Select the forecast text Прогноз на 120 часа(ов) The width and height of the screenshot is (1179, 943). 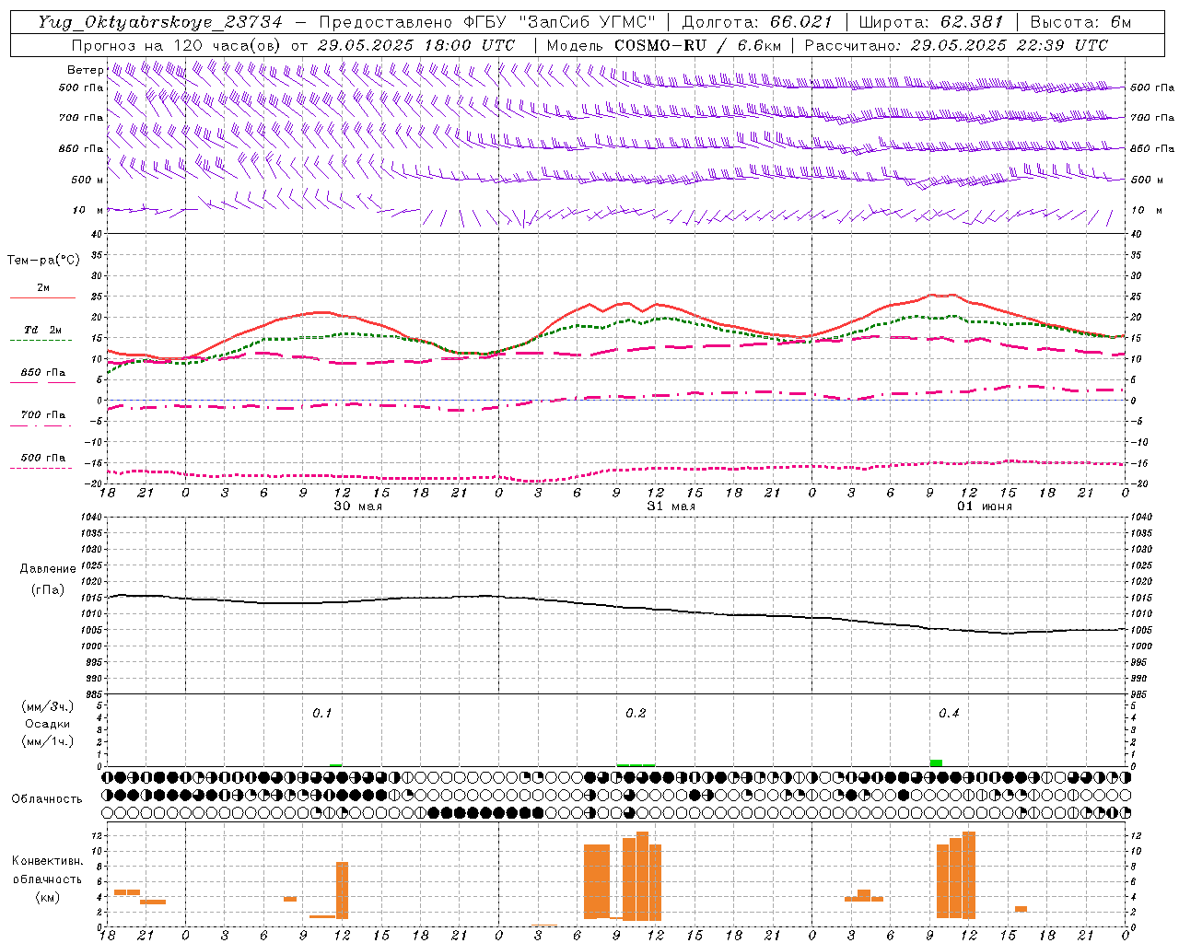click(x=177, y=45)
